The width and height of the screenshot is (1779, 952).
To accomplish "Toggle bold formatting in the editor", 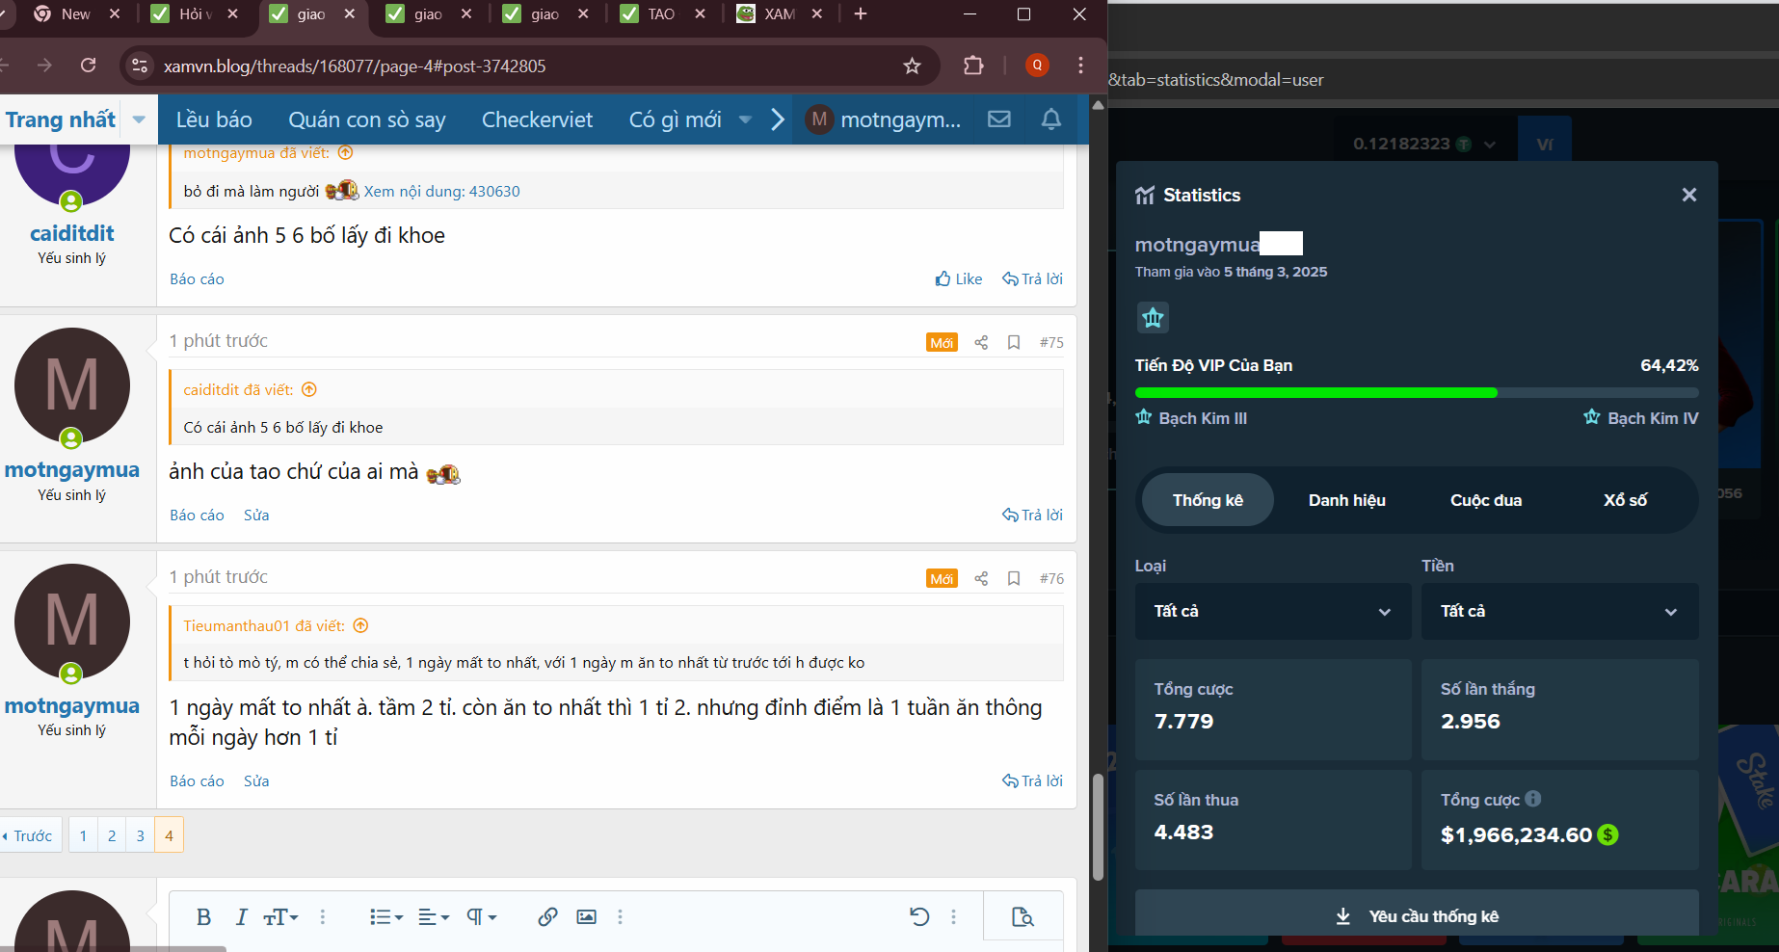I will point(203,916).
